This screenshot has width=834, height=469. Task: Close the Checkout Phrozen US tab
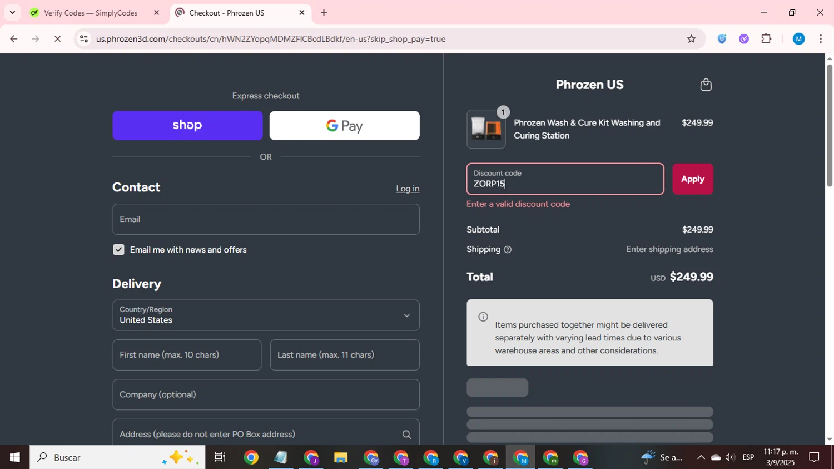click(302, 12)
